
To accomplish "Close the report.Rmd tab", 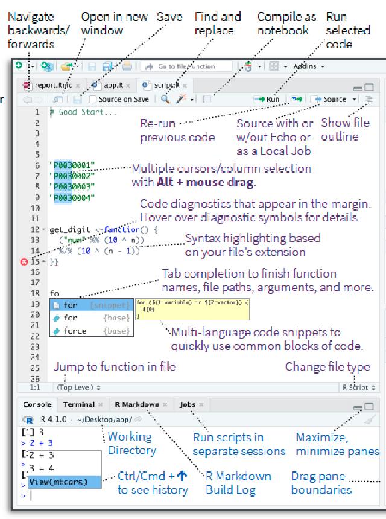I will [78, 86].
